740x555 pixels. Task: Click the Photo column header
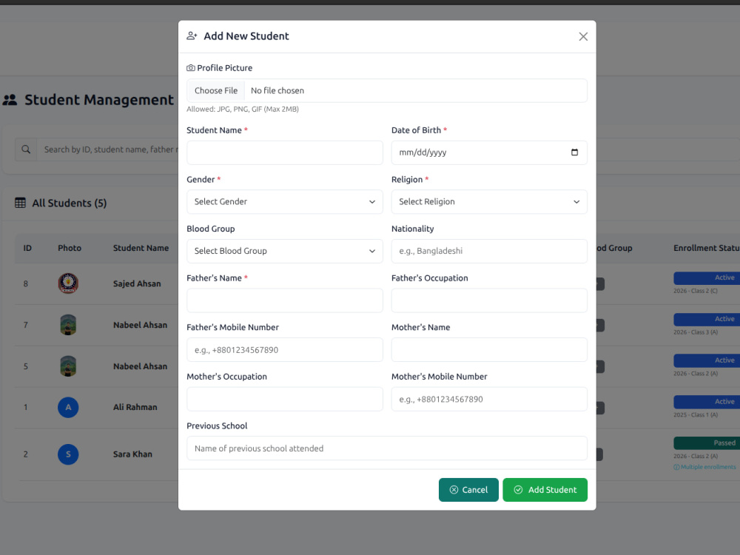70,248
